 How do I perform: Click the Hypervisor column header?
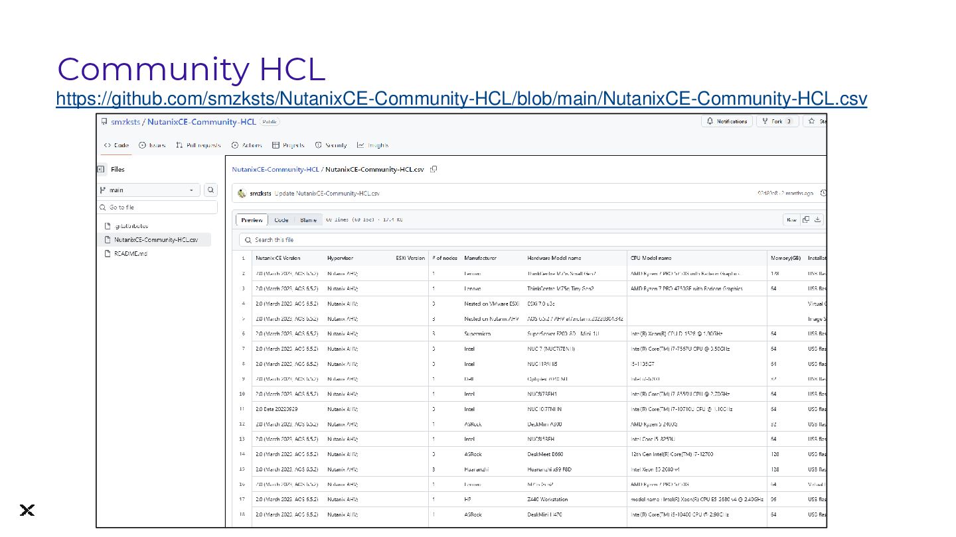[340, 259]
